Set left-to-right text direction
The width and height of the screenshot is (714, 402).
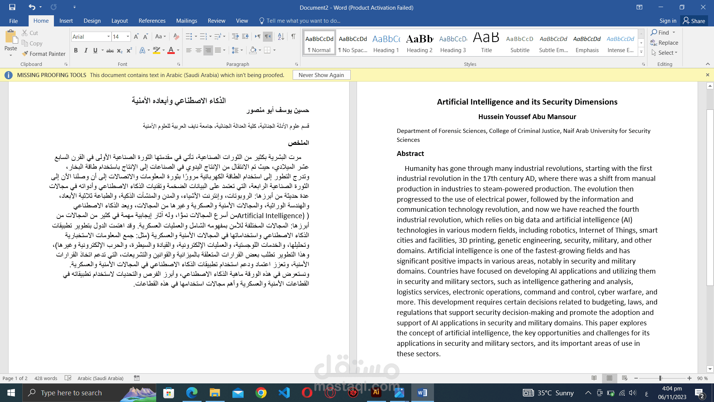point(258,36)
